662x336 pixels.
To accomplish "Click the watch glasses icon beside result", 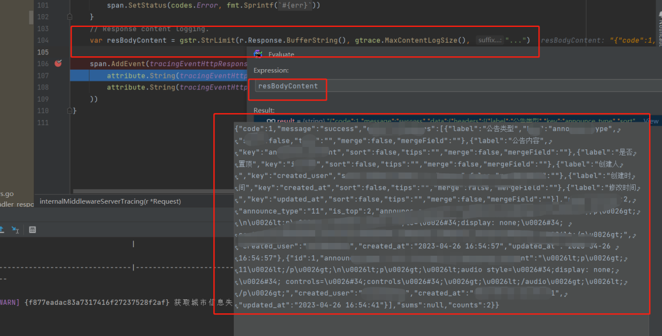I will 271,121.
